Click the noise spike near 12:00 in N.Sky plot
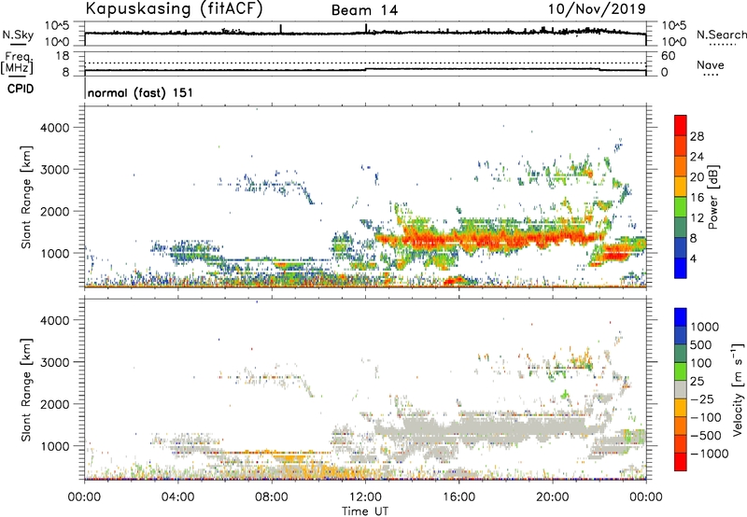Viewport: 747px width, 517px height. [x=365, y=28]
